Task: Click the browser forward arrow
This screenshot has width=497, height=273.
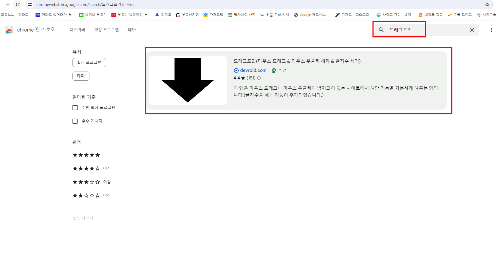Action: 8,5
